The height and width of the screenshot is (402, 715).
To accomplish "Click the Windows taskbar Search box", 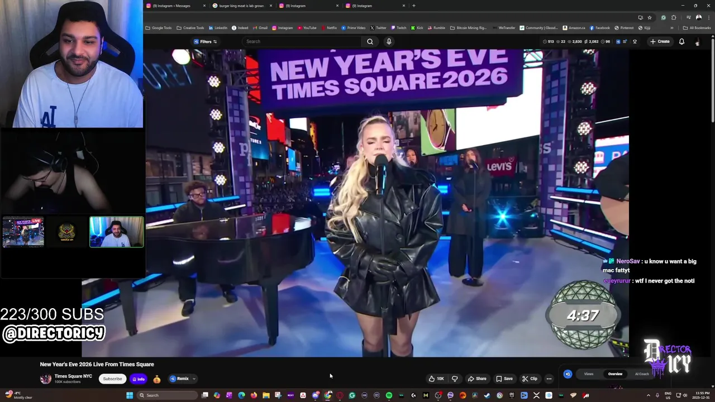I will 168,395.
